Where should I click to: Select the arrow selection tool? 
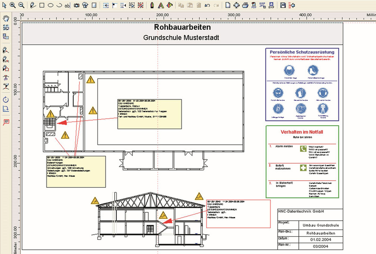pyautogui.click(x=4, y=5)
